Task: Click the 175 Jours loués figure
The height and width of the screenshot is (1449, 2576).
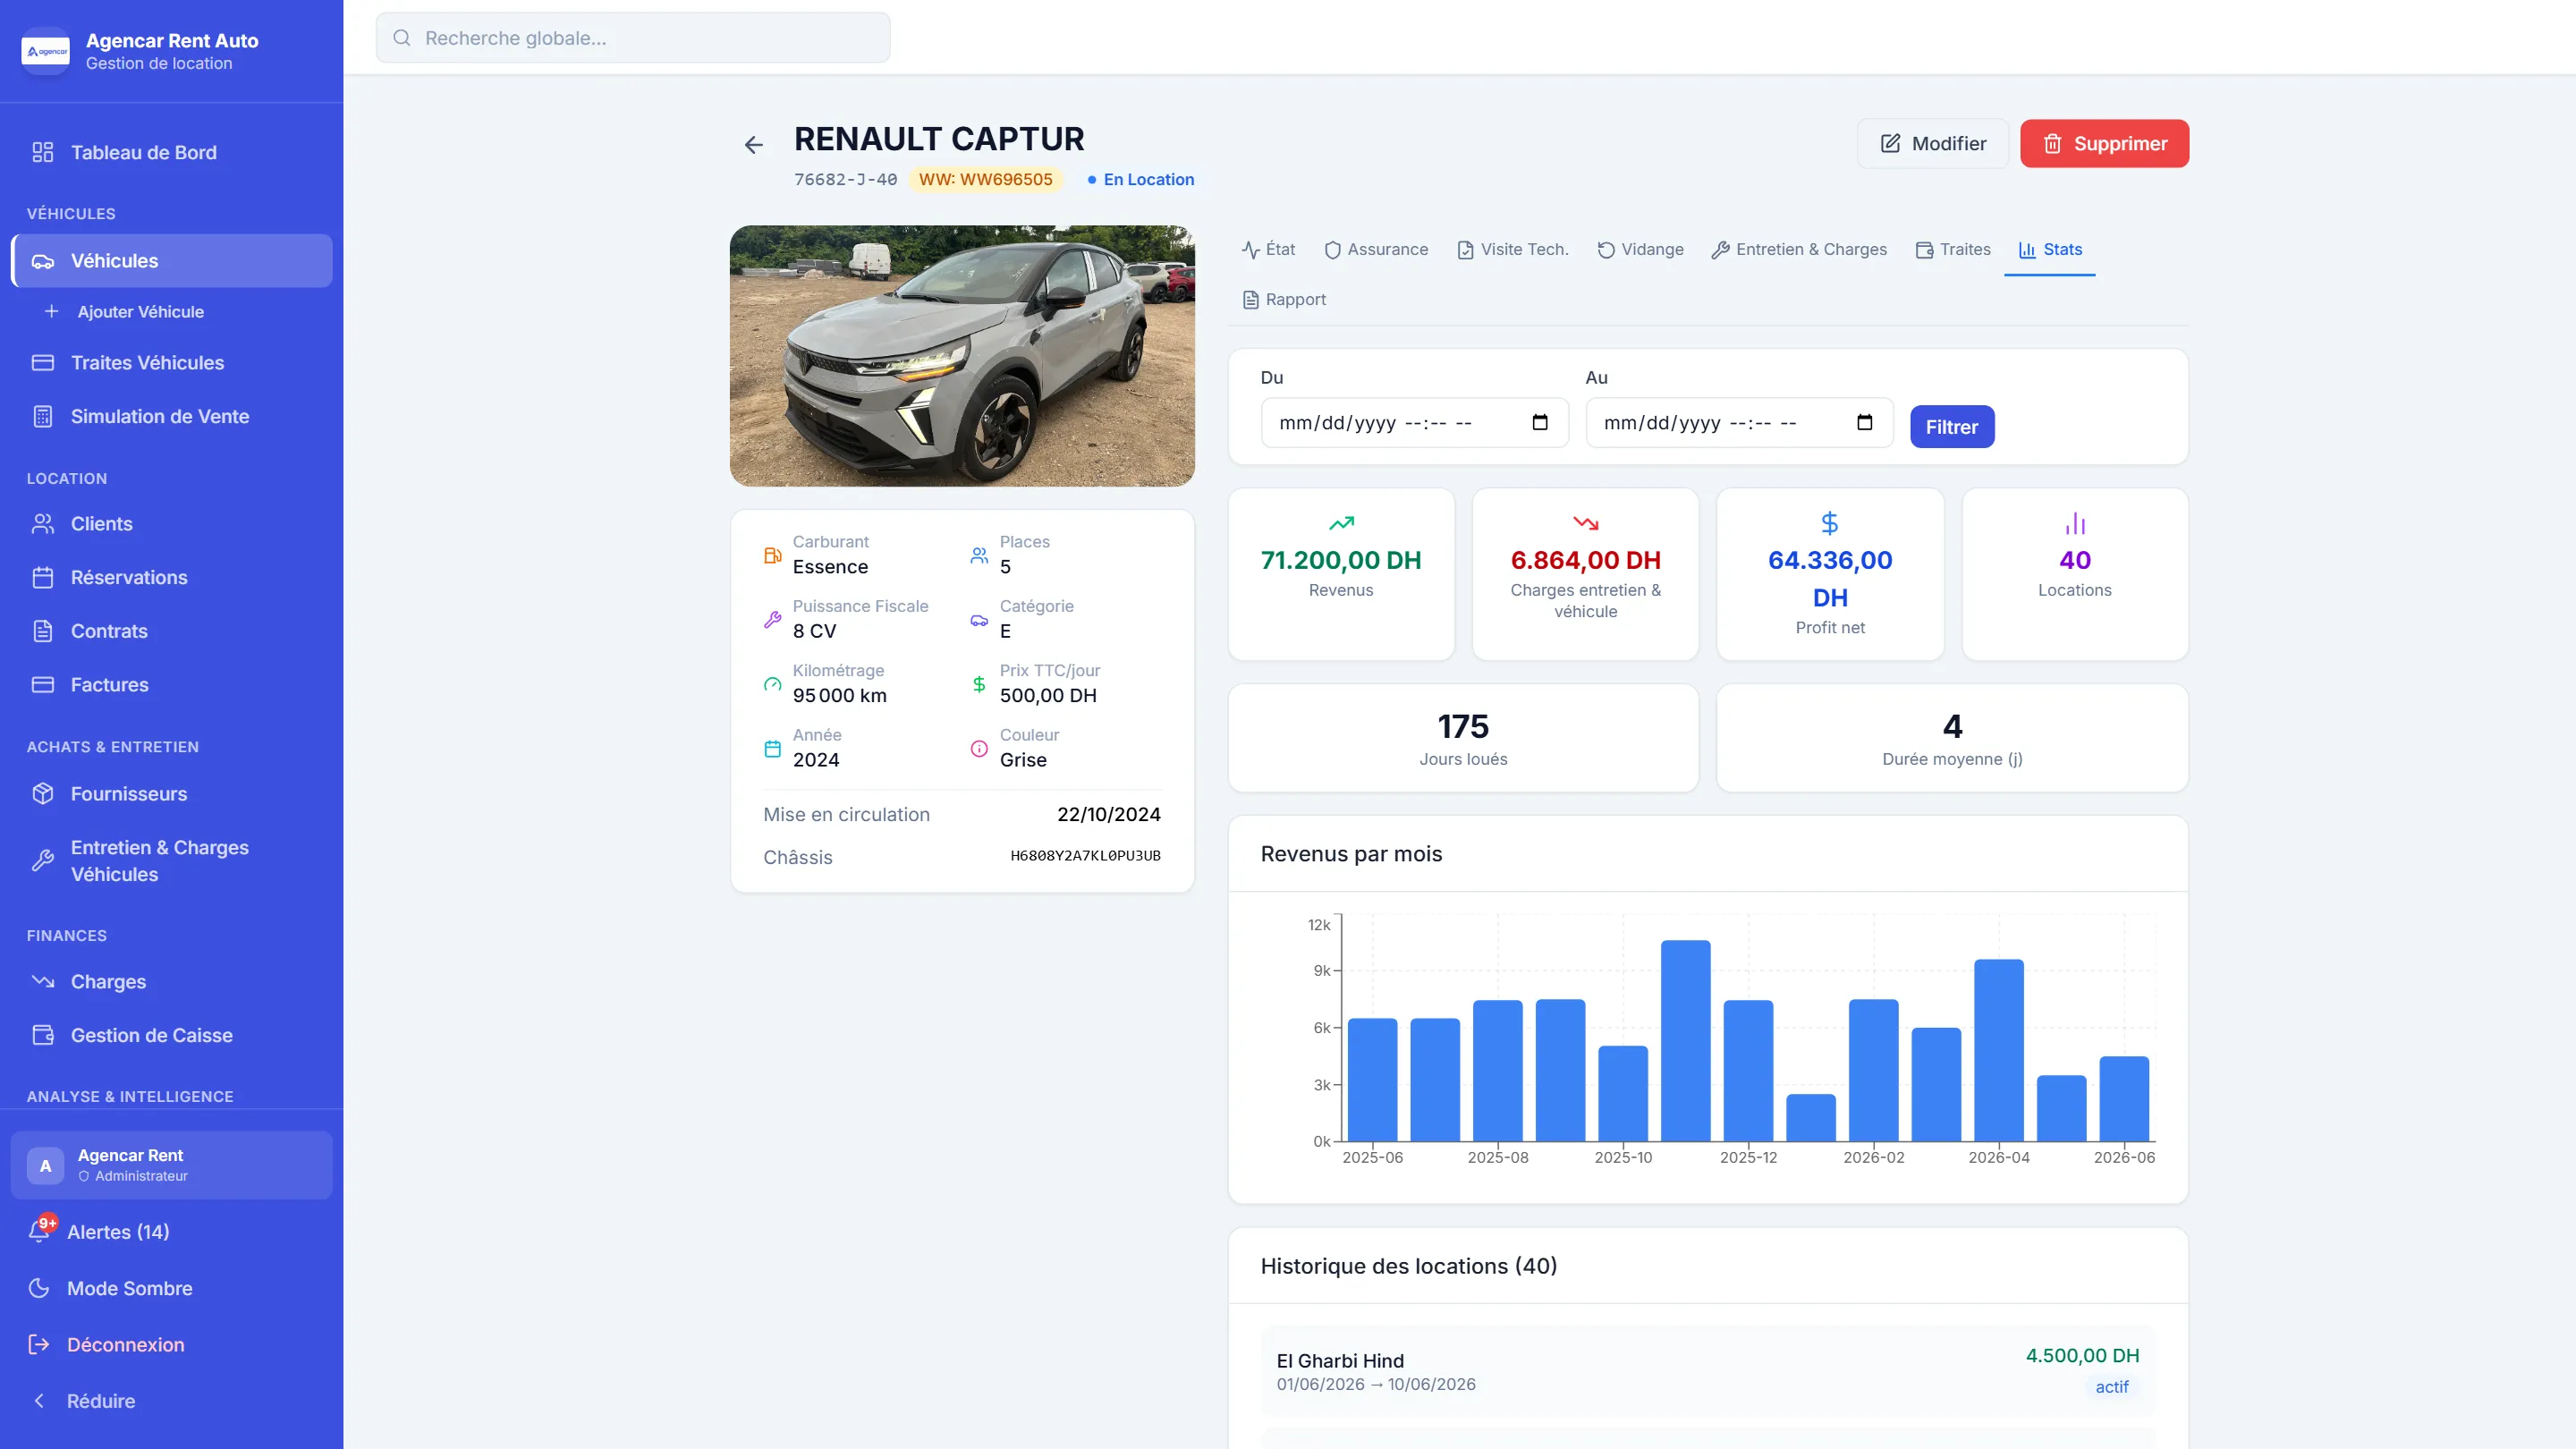Action: tap(1463, 726)
